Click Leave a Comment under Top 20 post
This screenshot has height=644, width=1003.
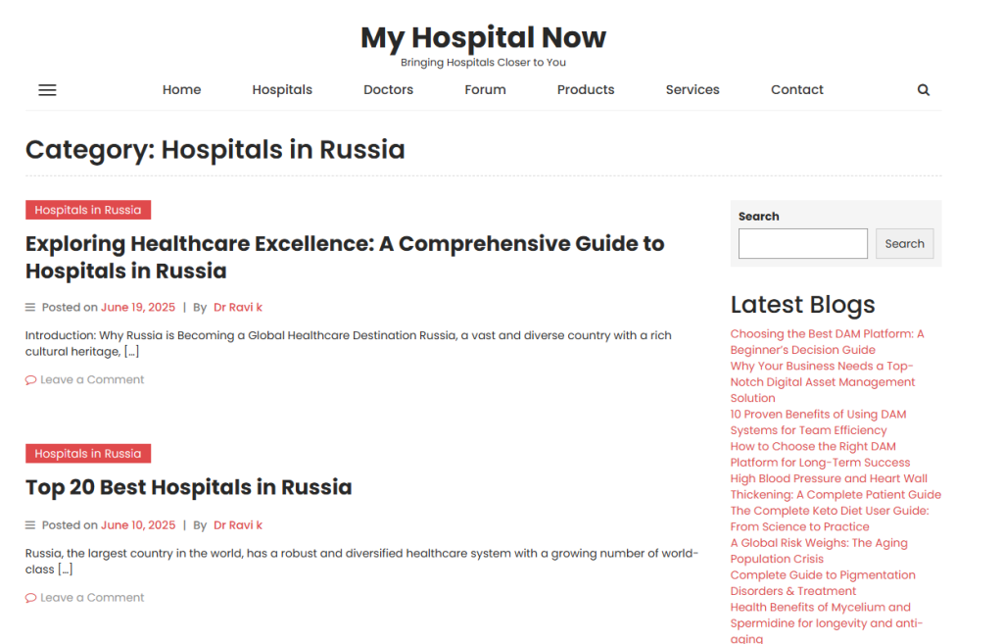coord(92,597)
